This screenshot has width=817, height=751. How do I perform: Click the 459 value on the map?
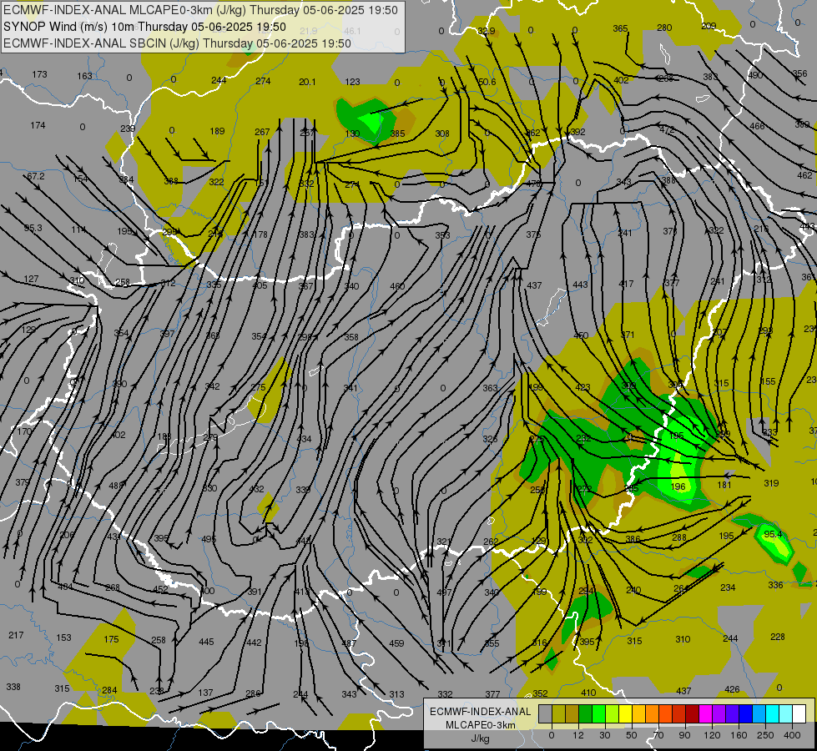(x=396, y=643)
